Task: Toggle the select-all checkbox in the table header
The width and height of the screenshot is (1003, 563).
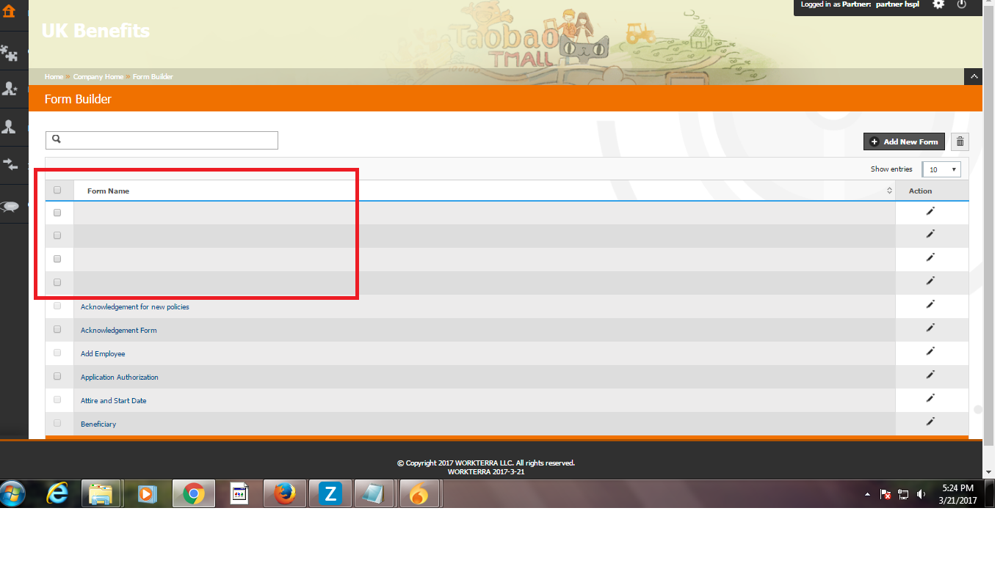Action: [x=57, y=189]
